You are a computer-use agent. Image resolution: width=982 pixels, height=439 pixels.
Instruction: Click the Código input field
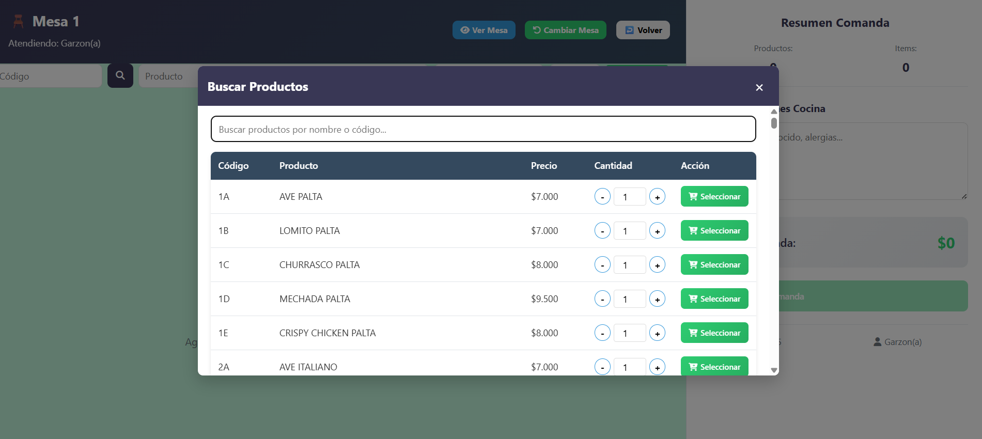(x=49, y=76)
